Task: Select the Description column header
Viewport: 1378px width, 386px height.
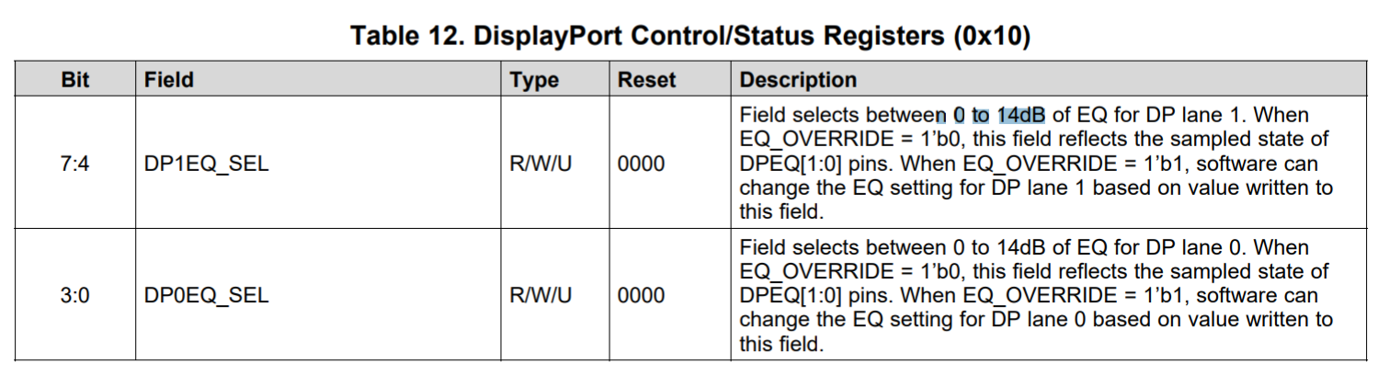Action: click(x=798, y=80)
